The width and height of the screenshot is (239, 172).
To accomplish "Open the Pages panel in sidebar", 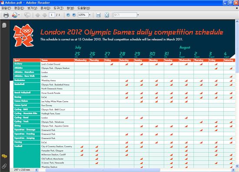I will tap(4, 25).
